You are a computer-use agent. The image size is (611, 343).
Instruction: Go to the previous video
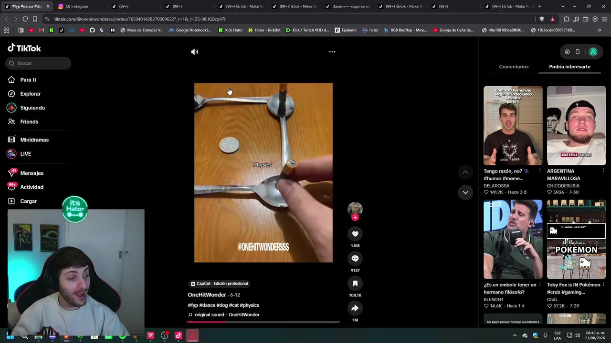465,172
